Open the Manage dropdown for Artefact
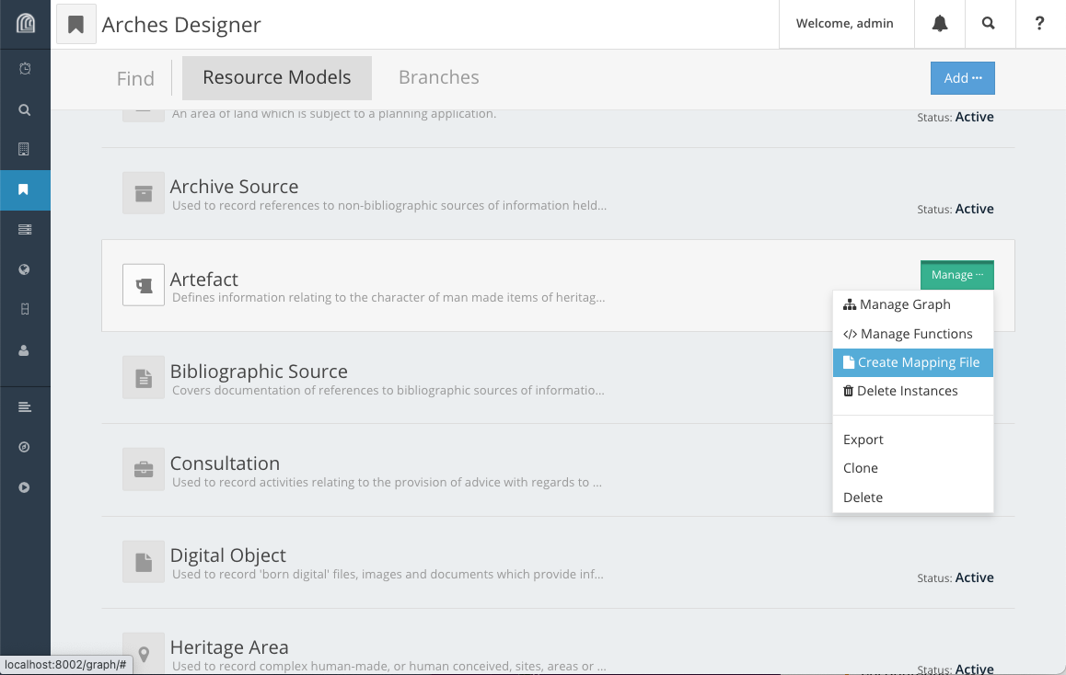The width and height of the screenshot is (1066, 675). coord(956,274)
